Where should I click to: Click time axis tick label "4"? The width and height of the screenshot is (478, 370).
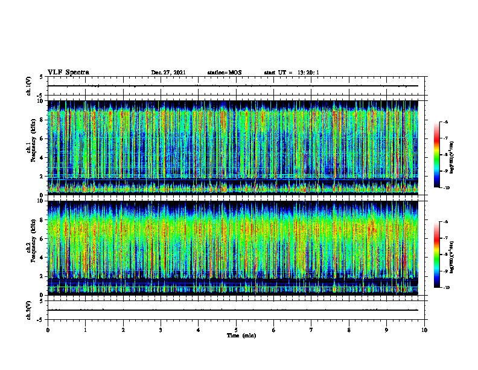pos(199,330)
